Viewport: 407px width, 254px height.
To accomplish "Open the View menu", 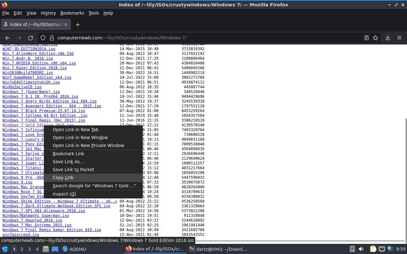I will click(x=31, y=13).
